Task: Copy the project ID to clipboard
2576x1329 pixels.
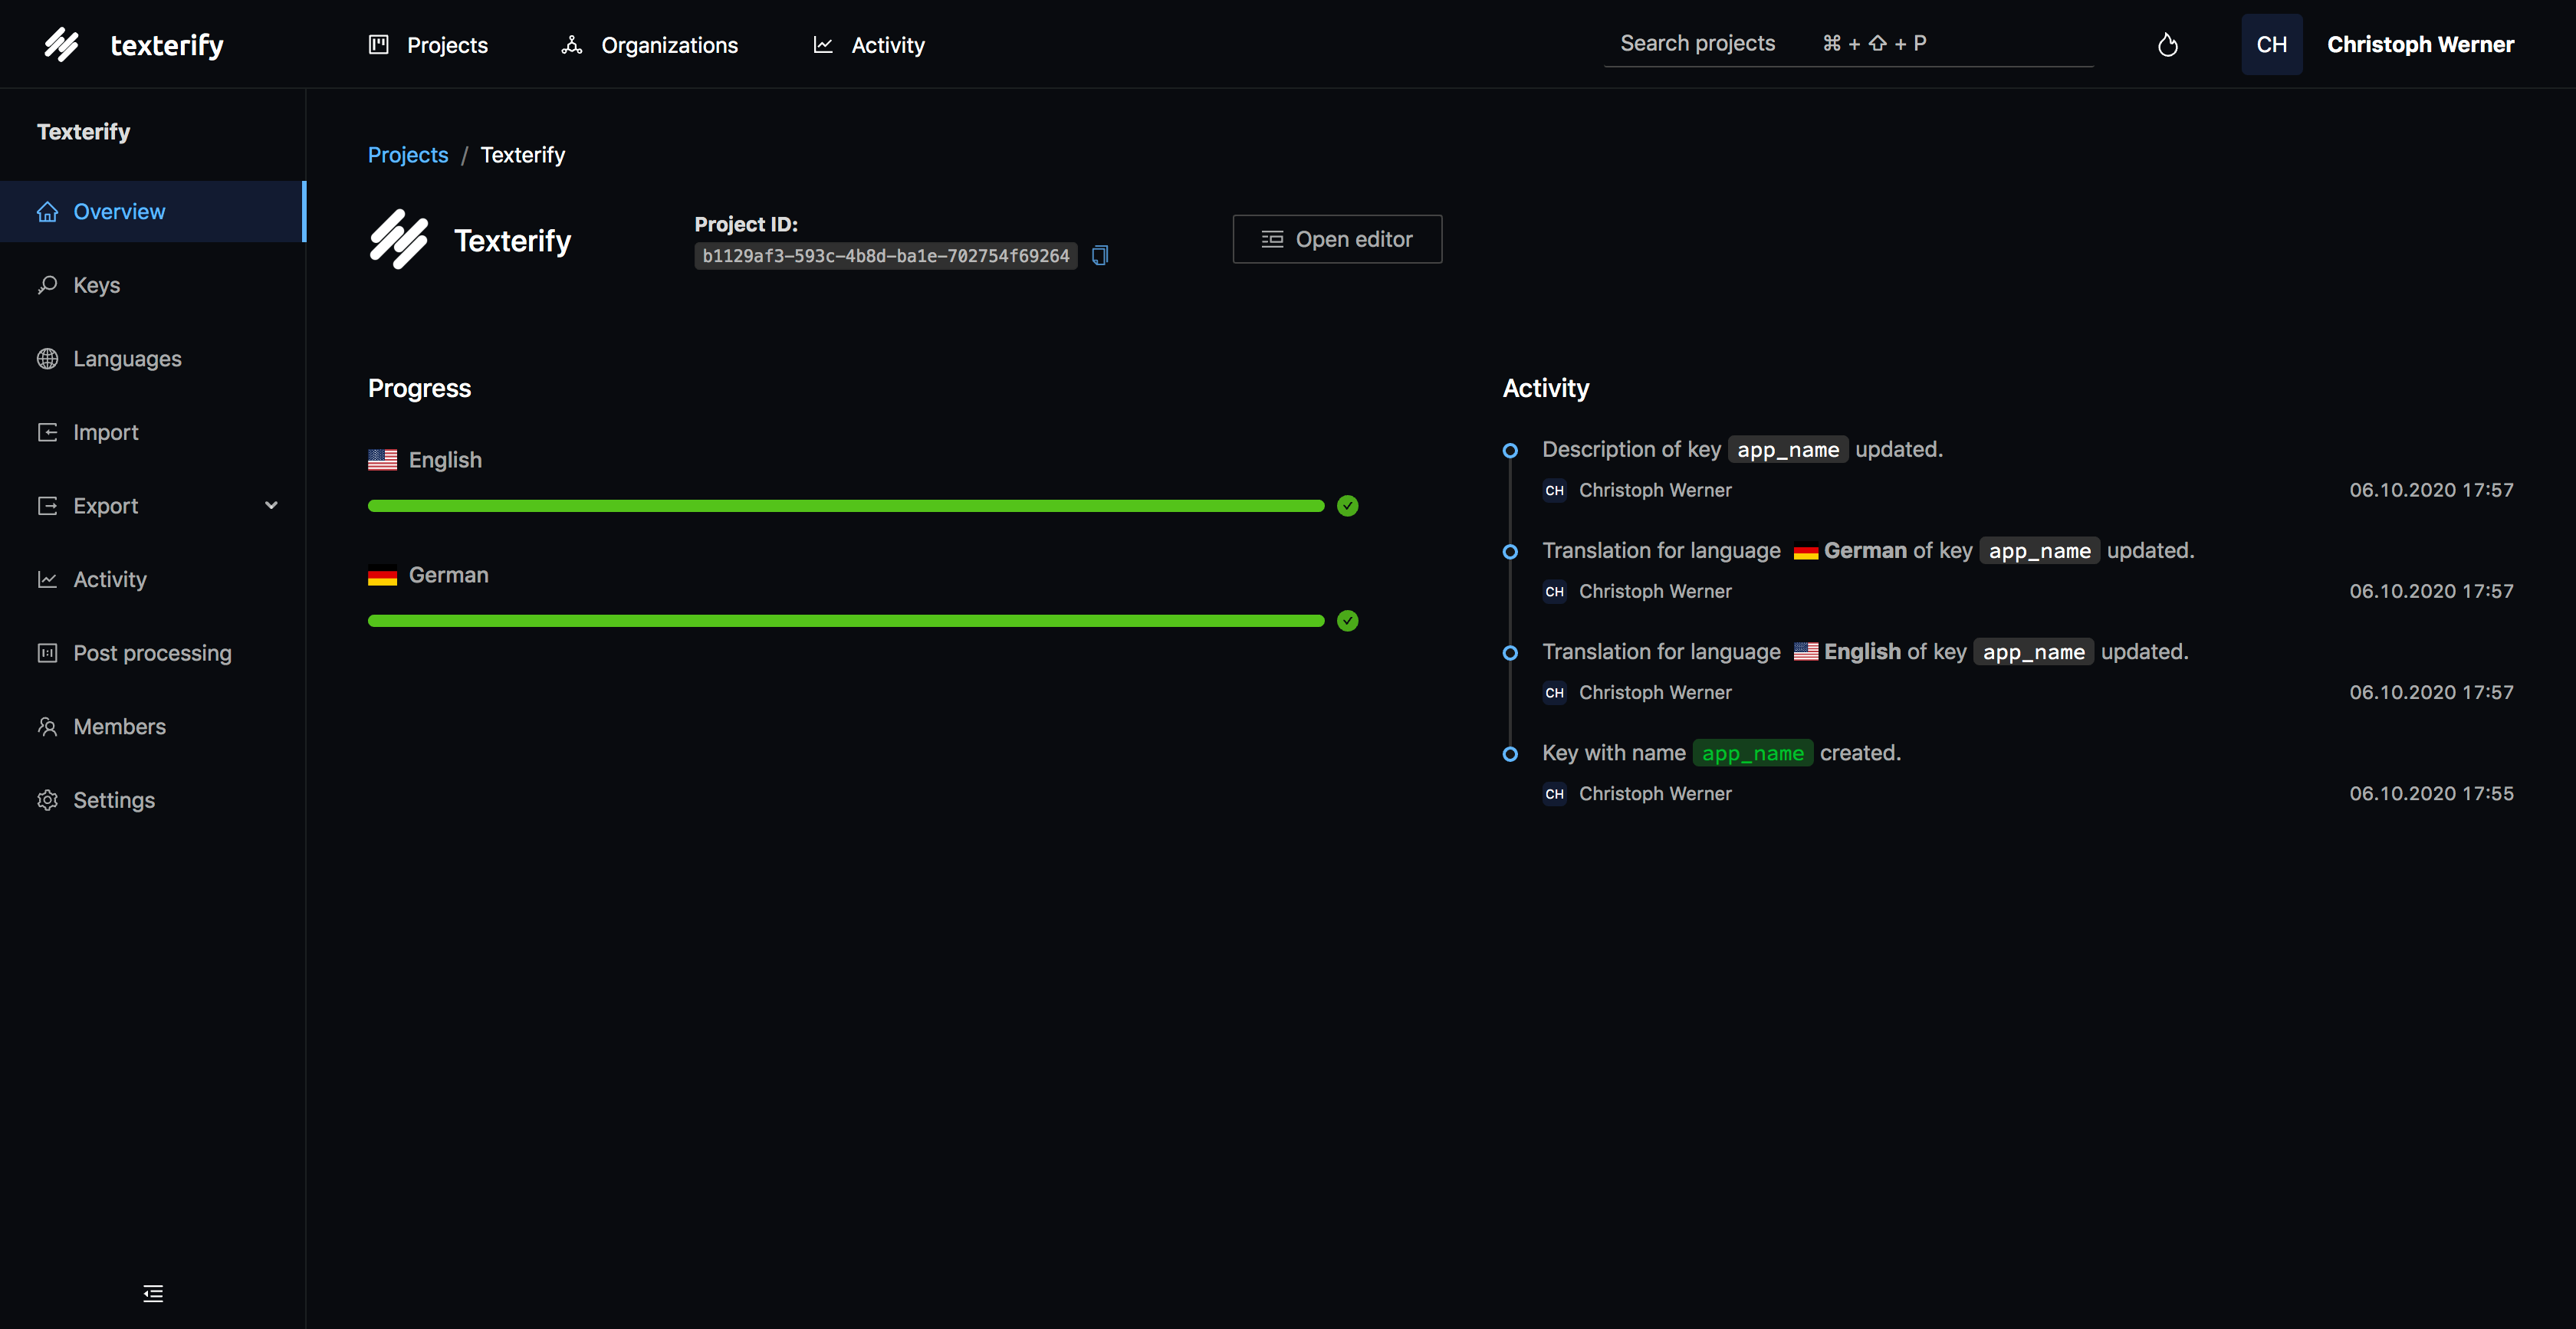Action: pos(1099,256)
